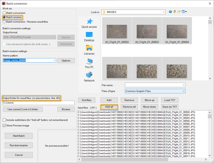This screenshot has width=214, height=163.
Task: Click Sort files button
Action: (x=86, y=100)
